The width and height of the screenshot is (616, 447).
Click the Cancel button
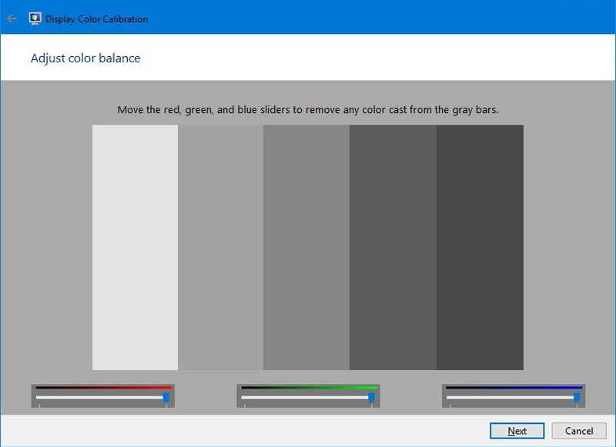click(x=579, y=431)
